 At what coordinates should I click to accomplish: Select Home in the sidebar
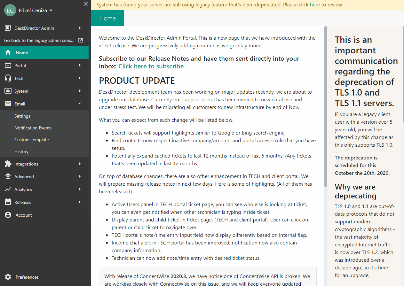(44, 53)
